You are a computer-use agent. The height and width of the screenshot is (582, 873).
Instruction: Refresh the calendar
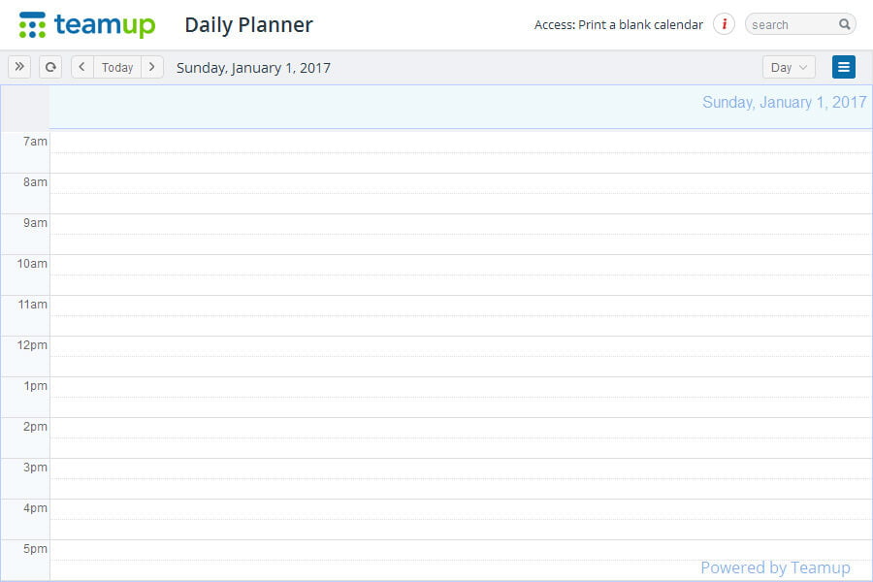(50, 67)
